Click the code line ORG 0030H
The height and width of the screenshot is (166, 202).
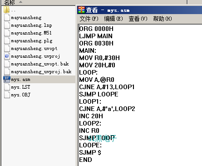(x=96, y=43)
